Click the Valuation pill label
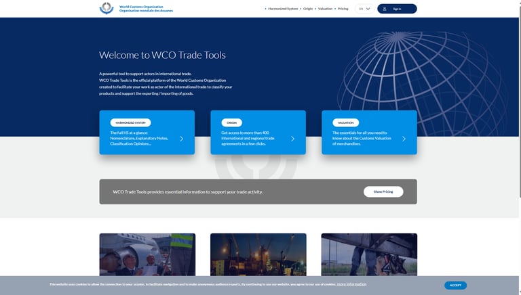The height and width of the screenshot is (295, 521). (345, 122)
